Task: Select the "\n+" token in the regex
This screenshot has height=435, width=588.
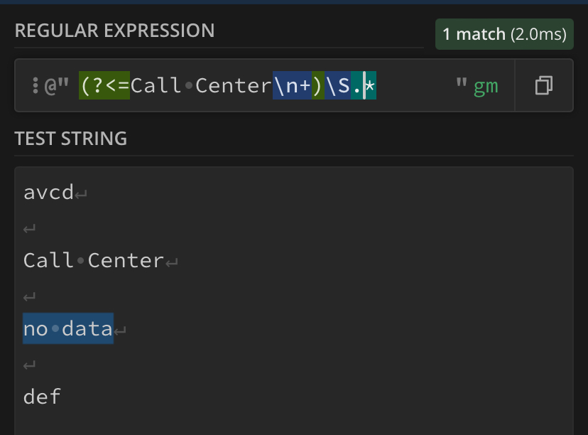Action: 291,86
